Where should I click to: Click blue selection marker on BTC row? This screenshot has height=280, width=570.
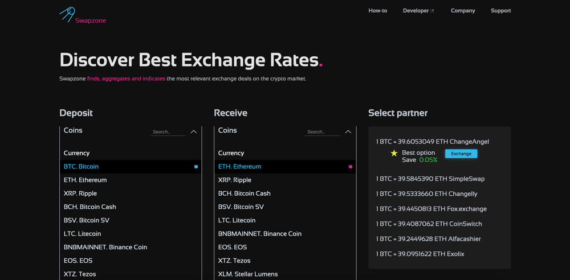(196, 167)
